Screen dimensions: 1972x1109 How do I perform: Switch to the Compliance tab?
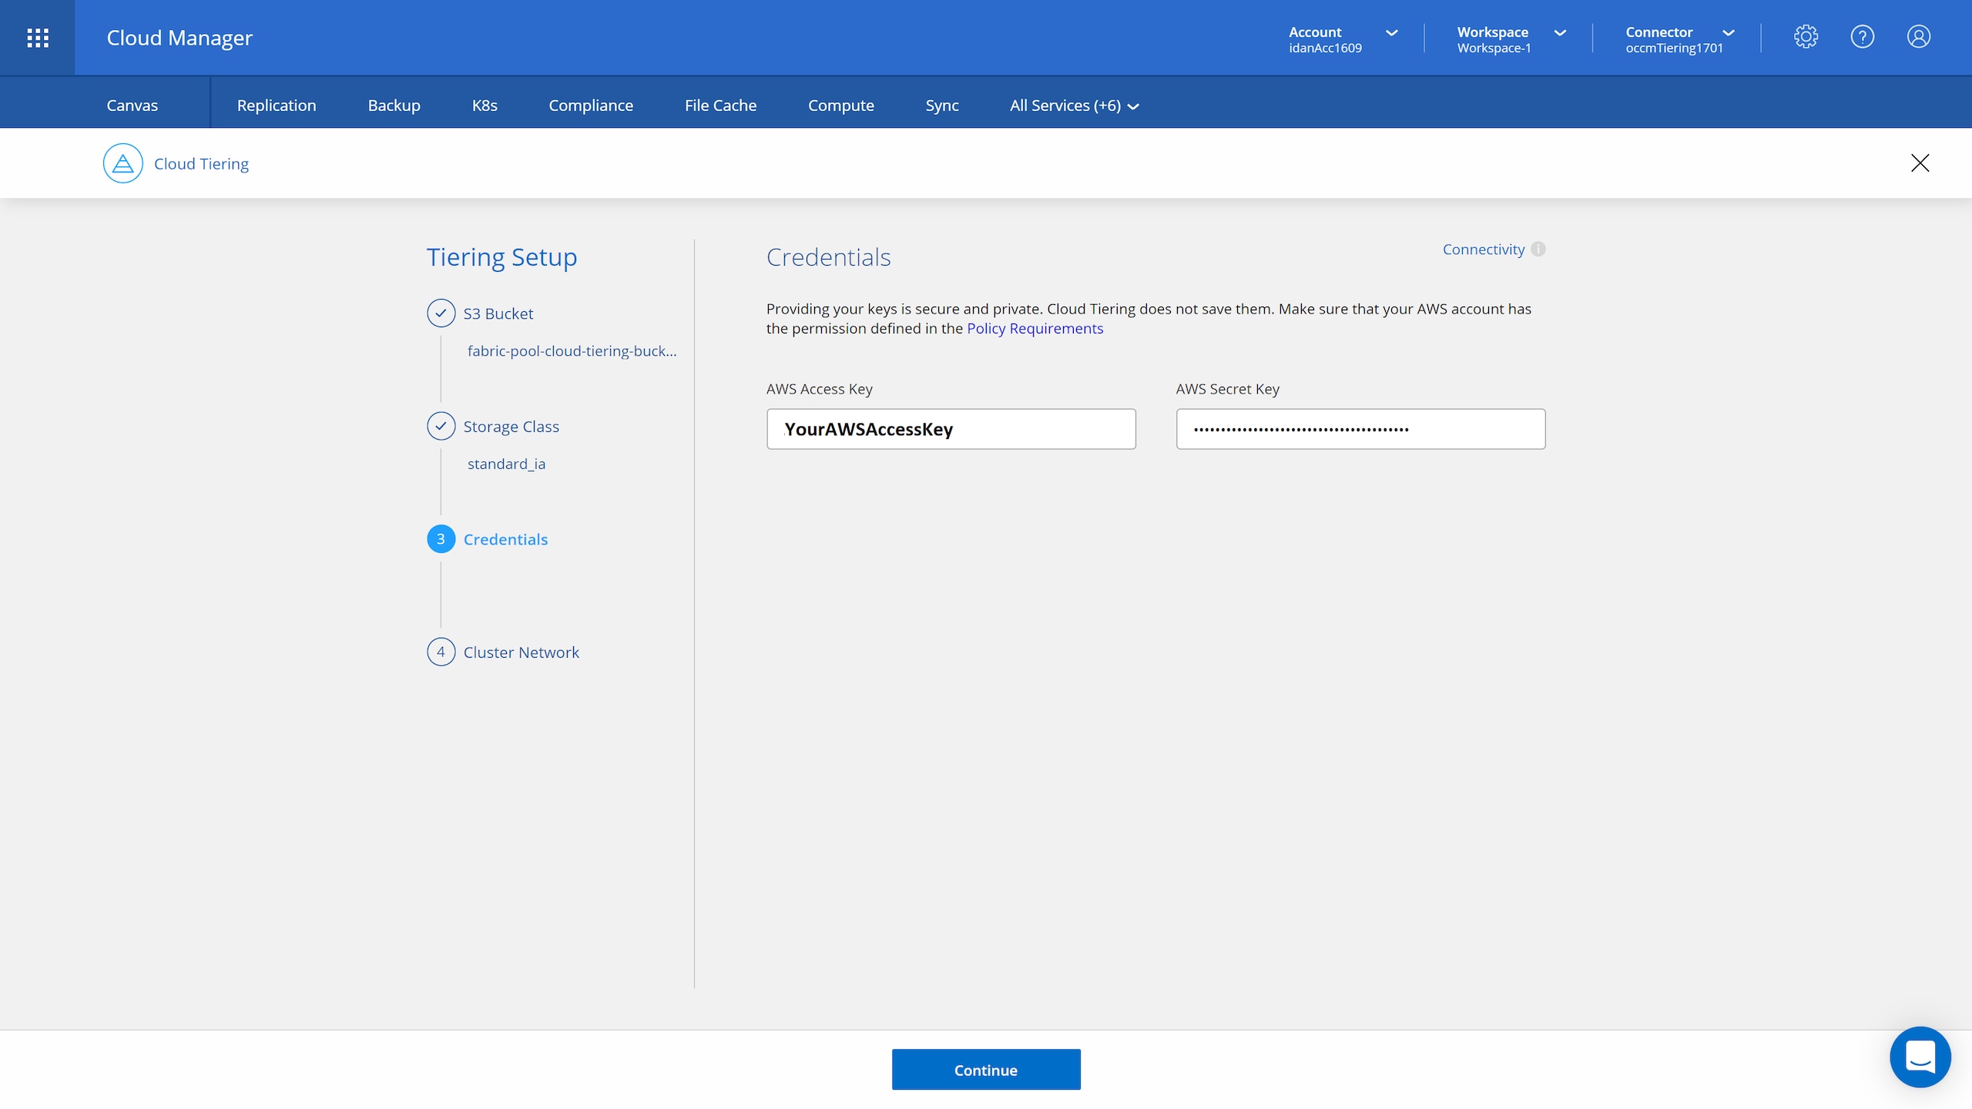pos(591,106)
